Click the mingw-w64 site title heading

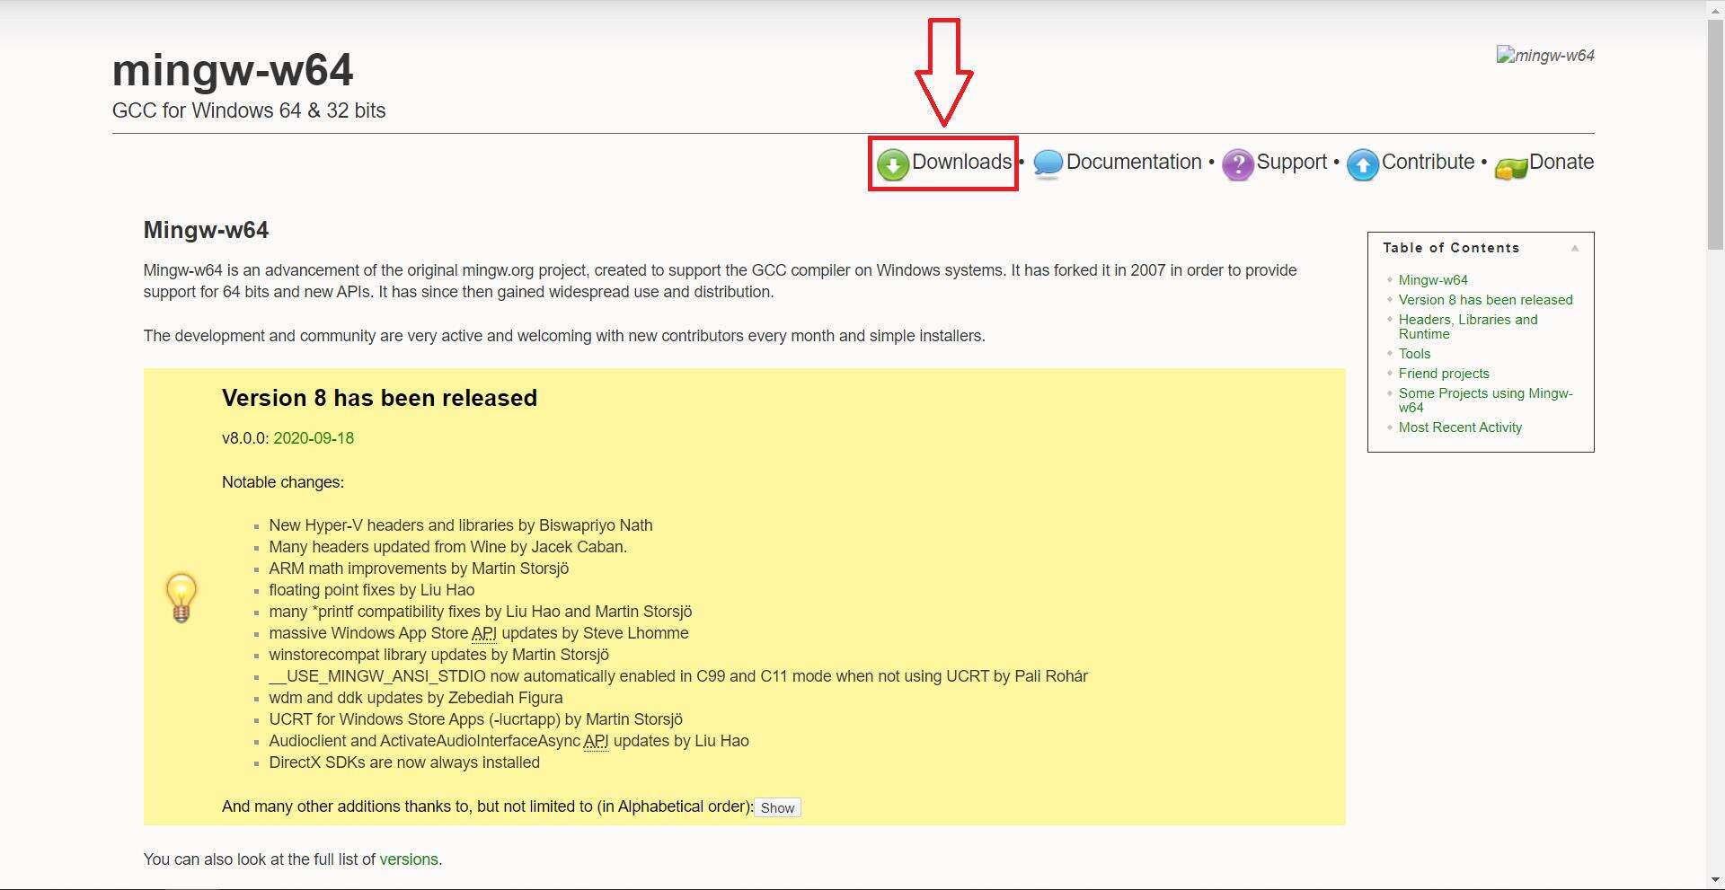point(233,70)
